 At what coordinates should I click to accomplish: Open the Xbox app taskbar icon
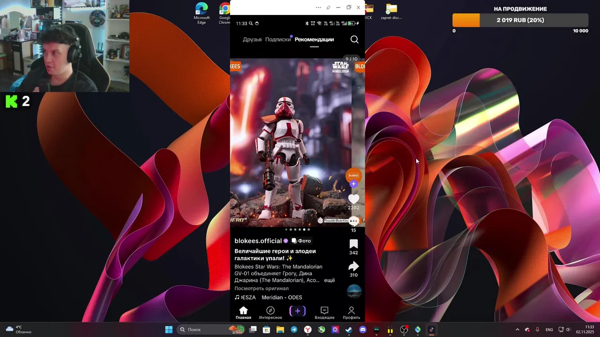coord(322,330)
